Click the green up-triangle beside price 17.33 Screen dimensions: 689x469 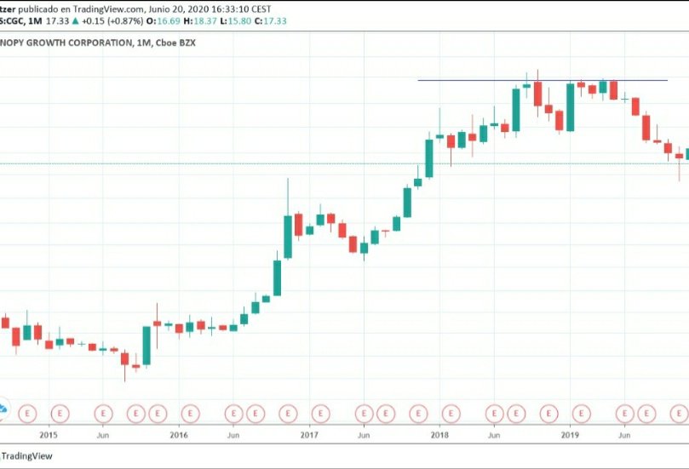coord(75,20)
